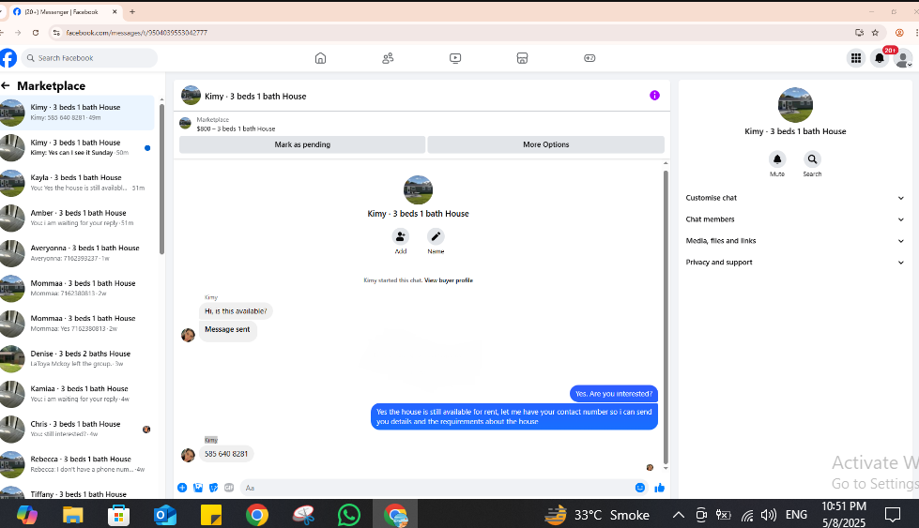Open the Chris 3 beds chat

(77, 429)
